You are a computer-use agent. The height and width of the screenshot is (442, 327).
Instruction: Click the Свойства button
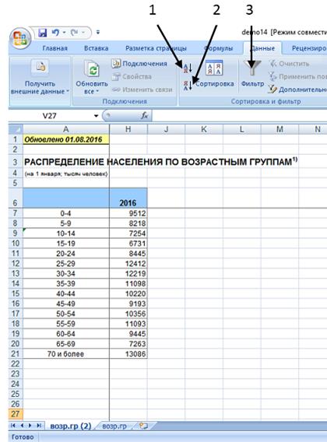click(x=132, y=77)
